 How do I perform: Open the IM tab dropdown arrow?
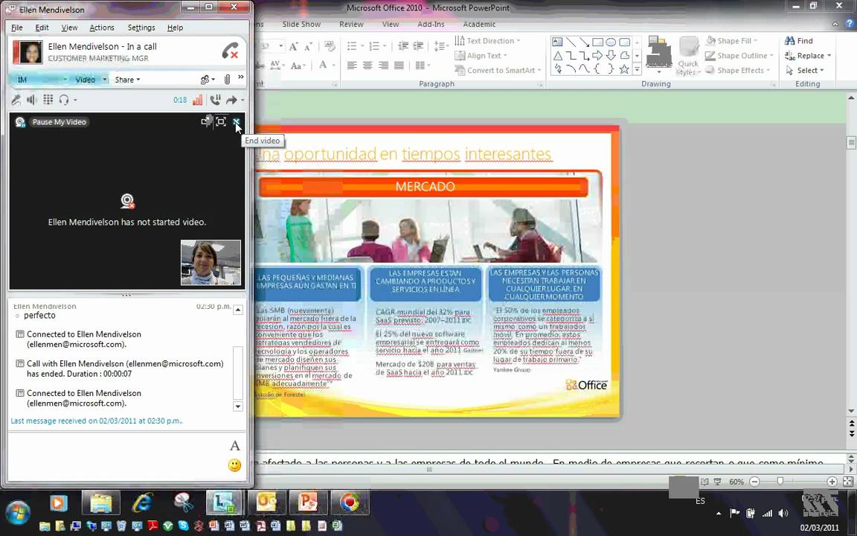(x=65, y=80)
